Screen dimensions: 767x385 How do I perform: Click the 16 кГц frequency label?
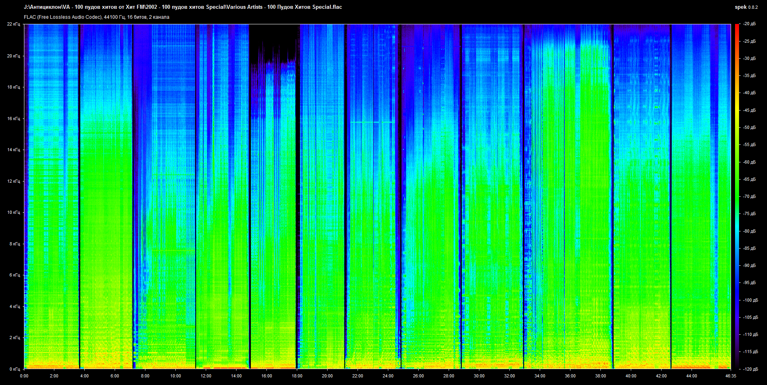pyautogui.click(x=13, y=118)
